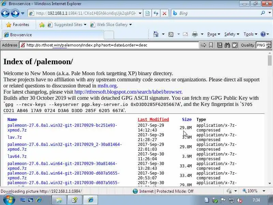Click the download picture icon in Browservice bar
Screen dimensions: 273x205
(220, 45)
